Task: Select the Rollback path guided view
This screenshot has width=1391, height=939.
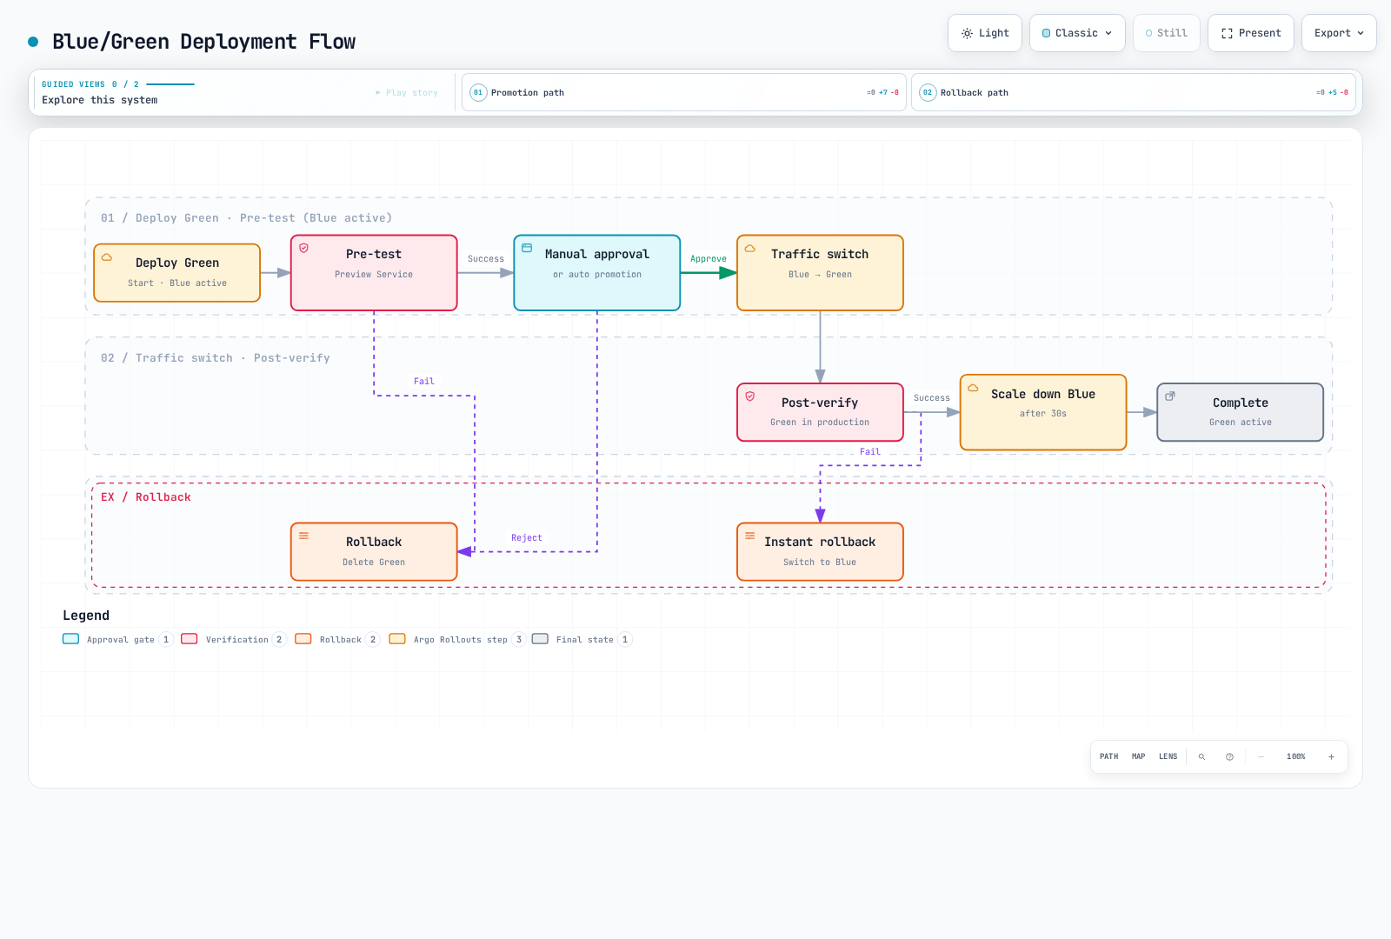Action: coord(1134,92)
